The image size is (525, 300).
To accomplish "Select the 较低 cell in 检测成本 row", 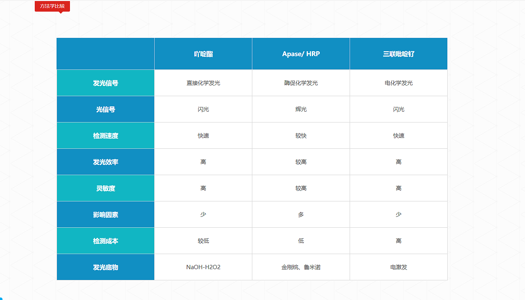I will [x=203, y=241].
